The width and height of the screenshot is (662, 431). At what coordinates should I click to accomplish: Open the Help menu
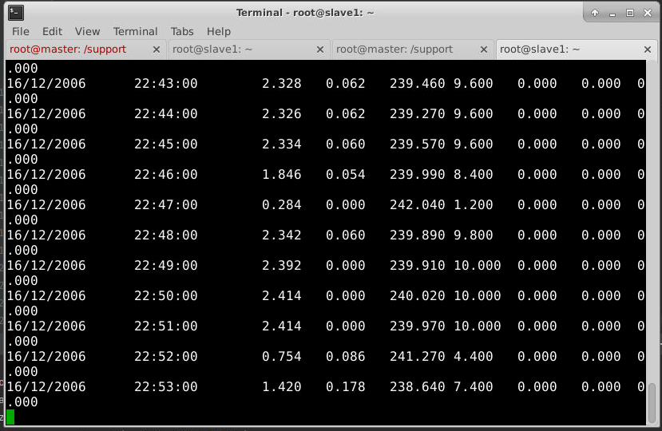[x=218, y=31]
